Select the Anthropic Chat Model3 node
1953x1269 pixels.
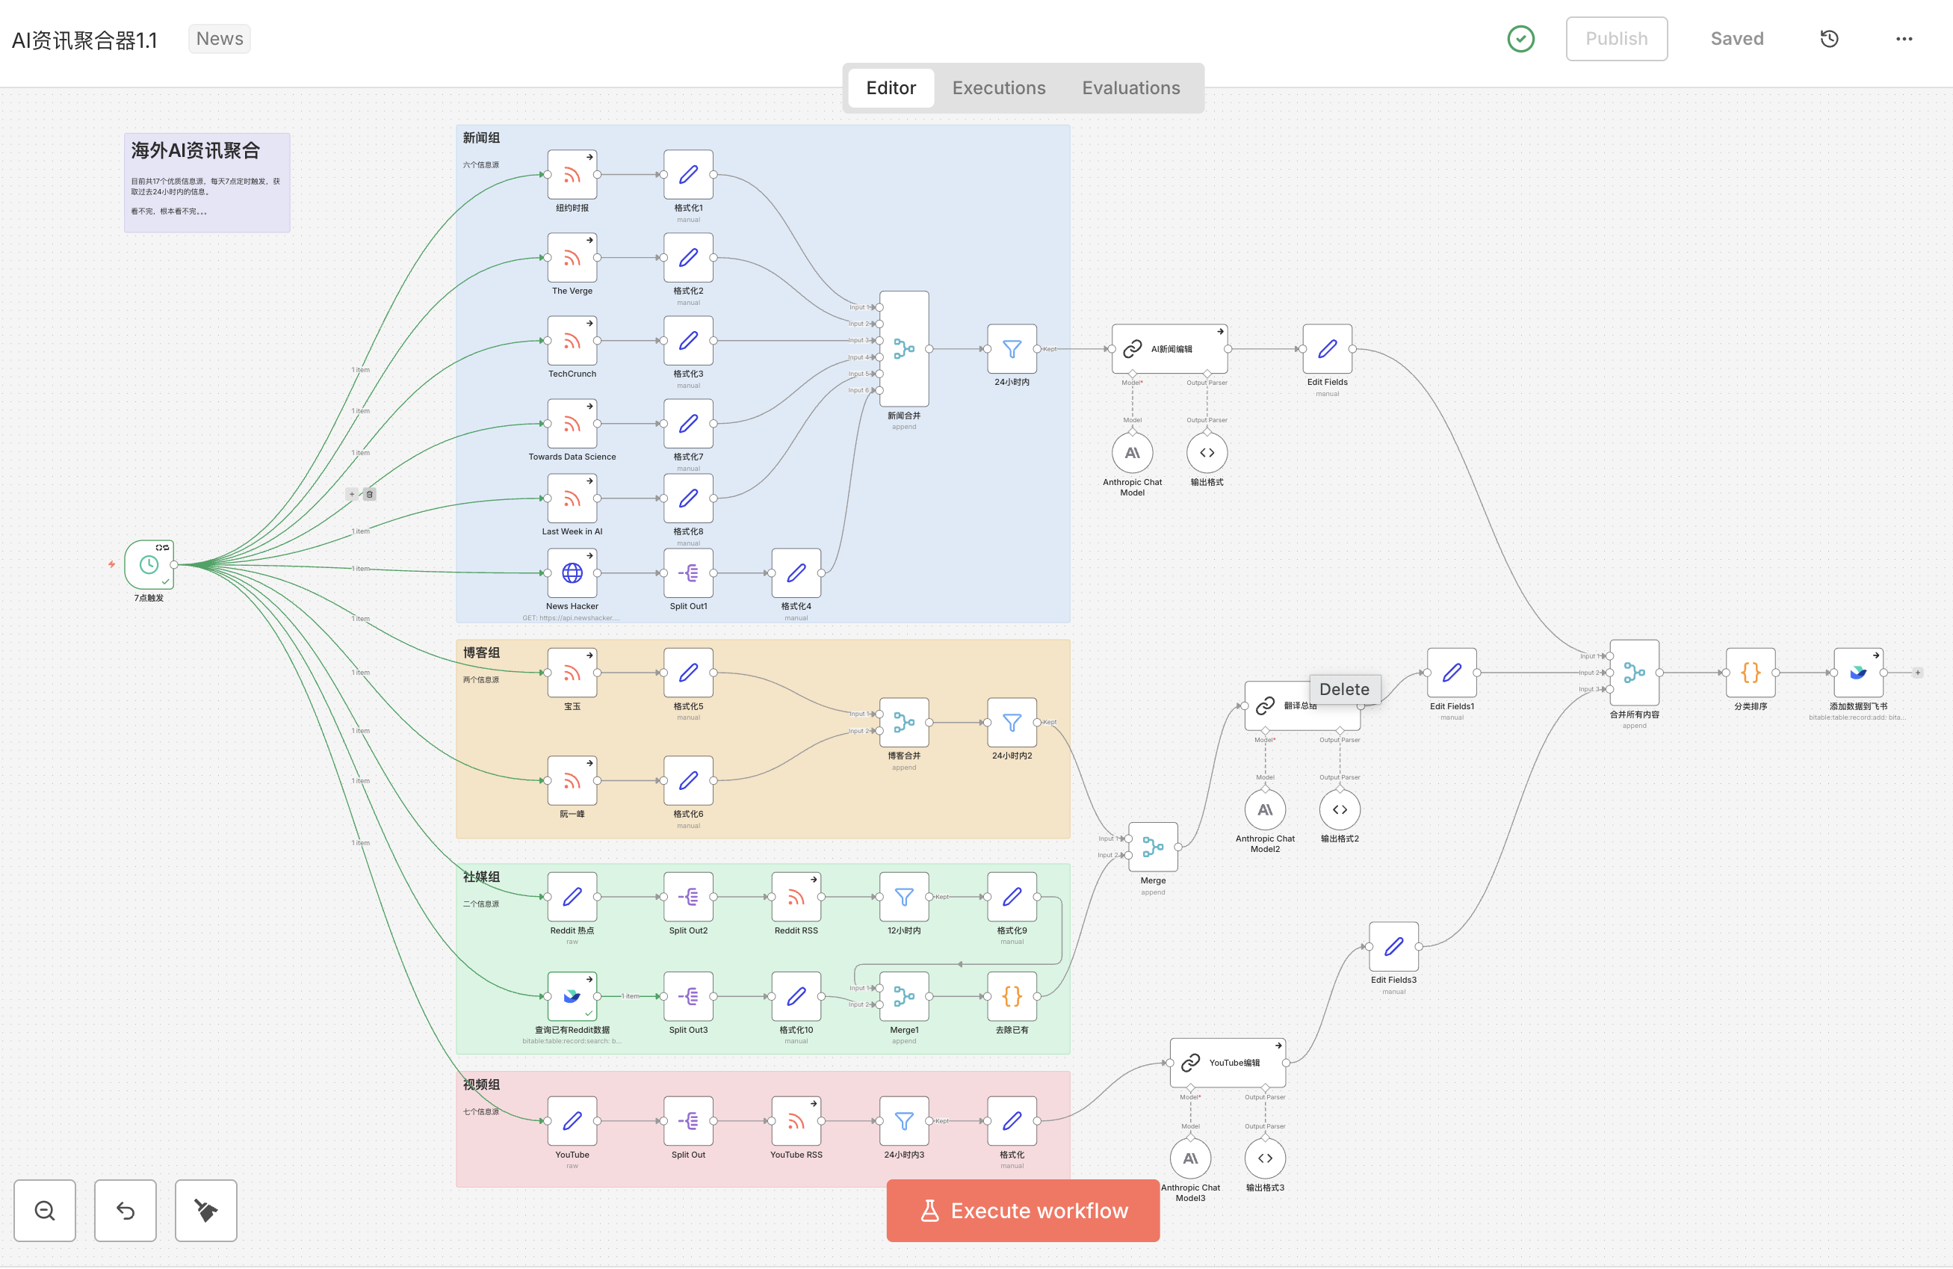1190,1158
